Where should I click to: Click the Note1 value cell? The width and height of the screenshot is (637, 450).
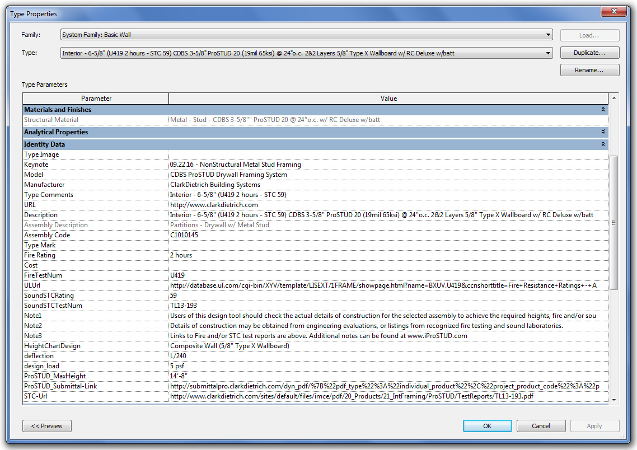[388, 316]
